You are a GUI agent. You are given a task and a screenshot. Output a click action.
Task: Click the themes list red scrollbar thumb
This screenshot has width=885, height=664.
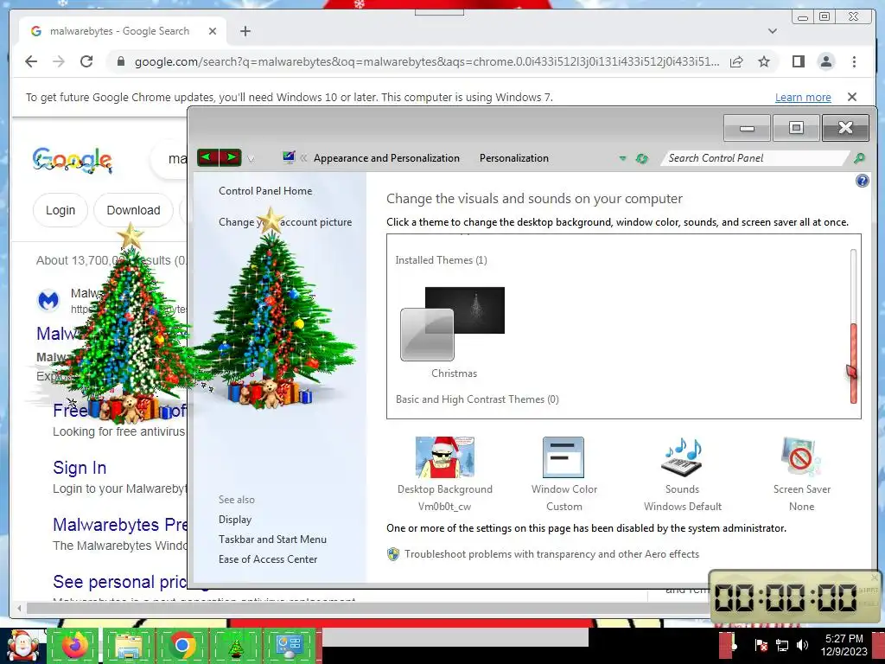[853, 362]
